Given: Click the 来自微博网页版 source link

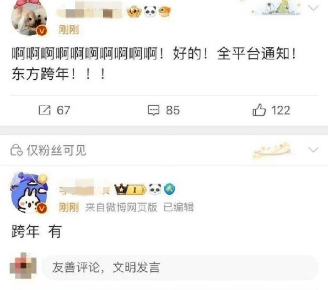Looking at the screenshot, I should [x=121, y=207].
